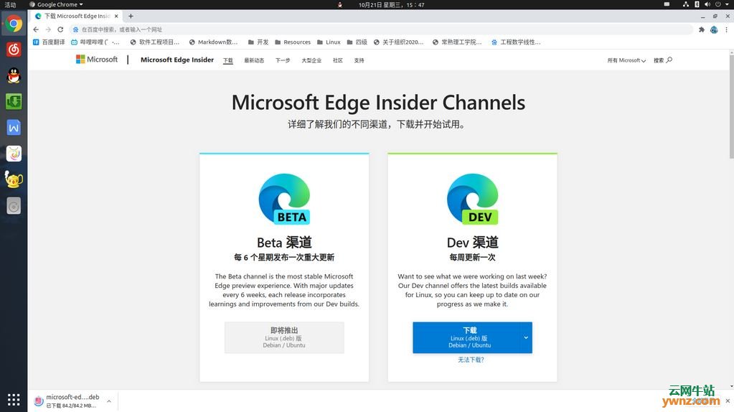
Task: Open the colorful swirl app in dock
Action: [x=14, y=154]
